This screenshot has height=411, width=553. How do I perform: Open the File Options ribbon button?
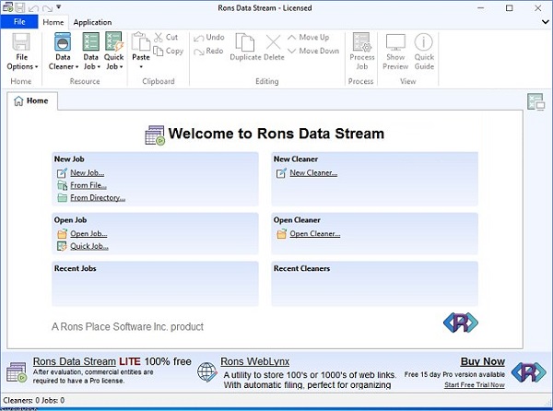click(x=21, y=52)
